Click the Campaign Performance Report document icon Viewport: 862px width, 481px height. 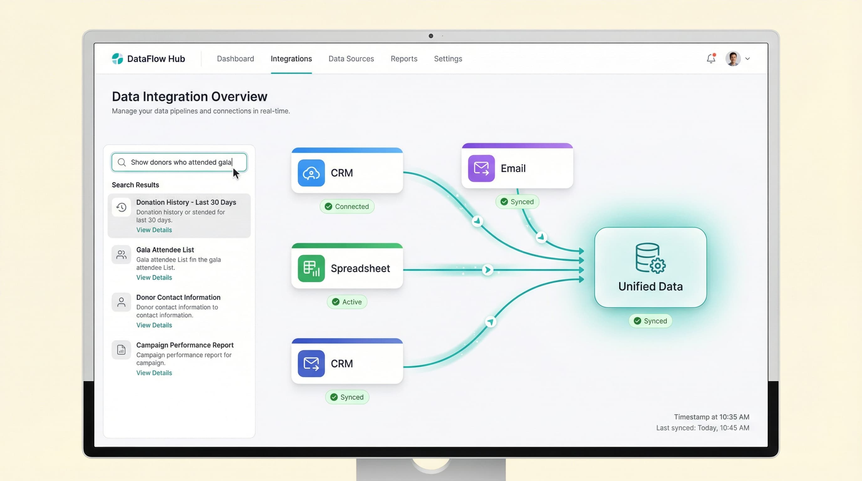click(121, 349)
